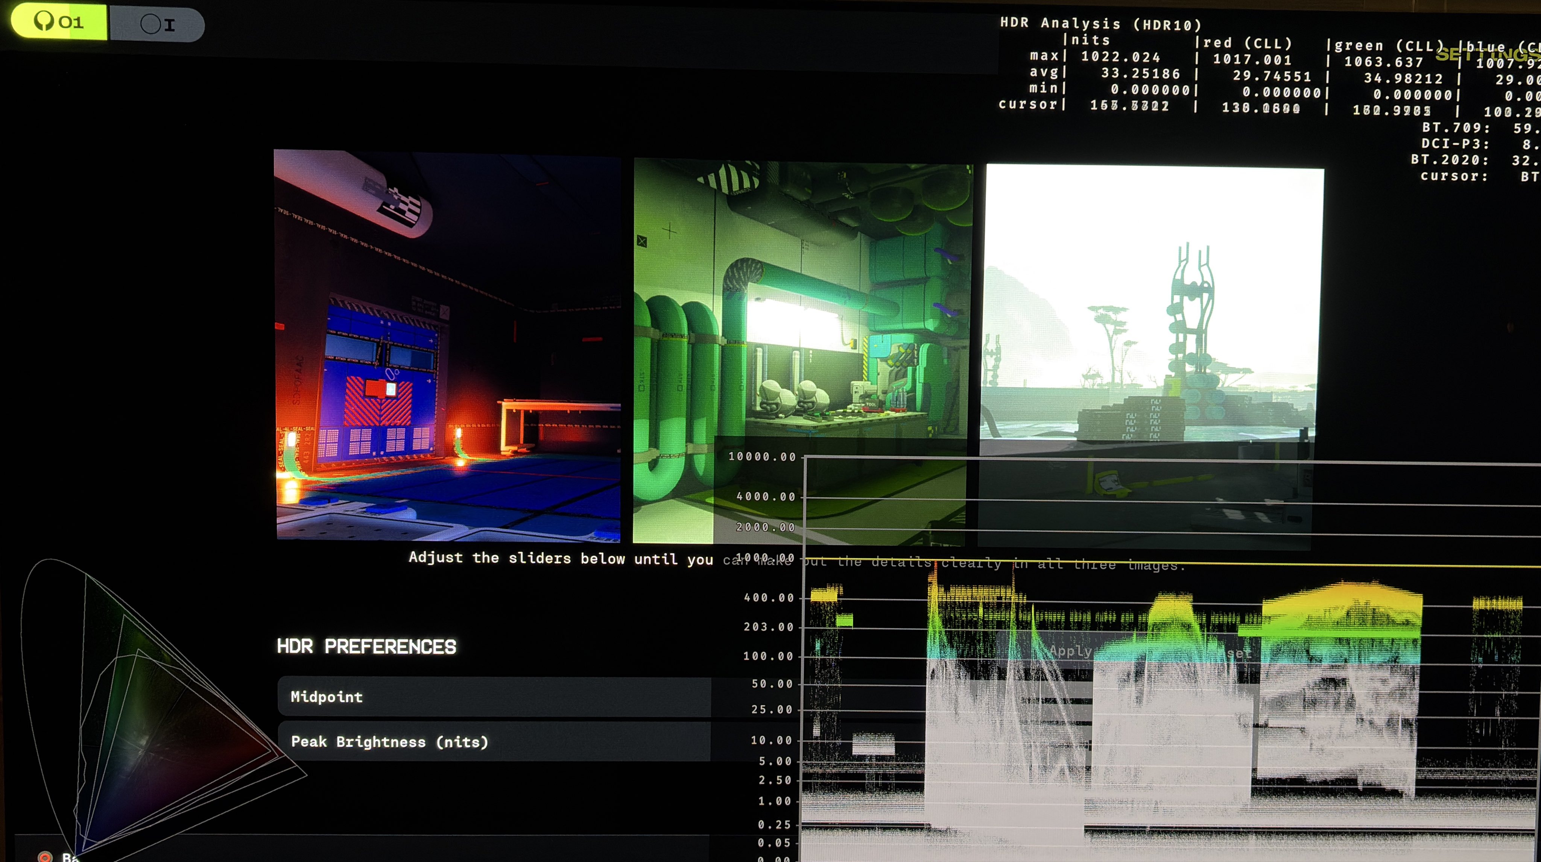Click the 10000.00 waveform scale label
The height and width of the screenshot is (862, 1541).
tap(762, 457)
